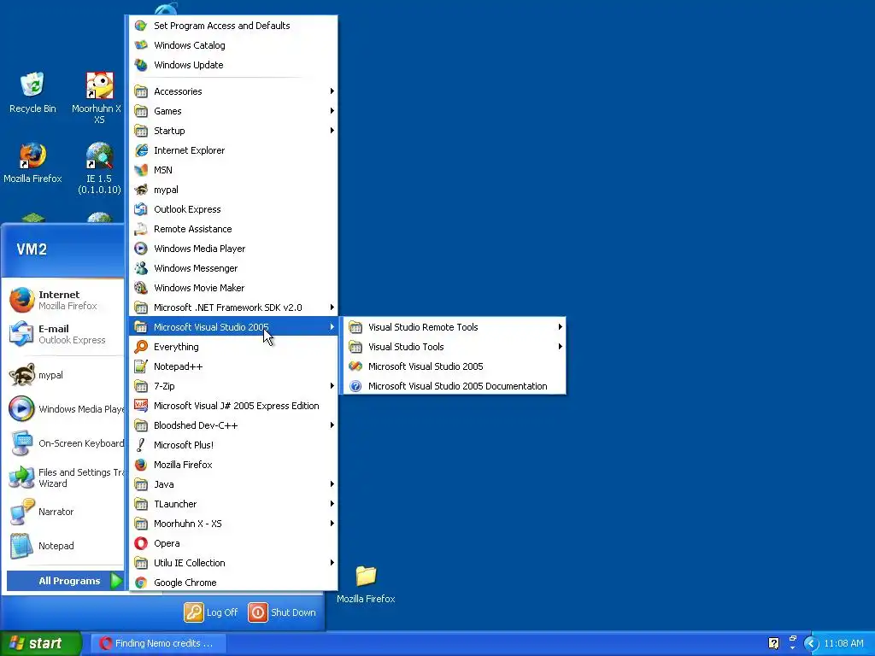875x656 pixels.
Task: Click the Opera icon in programs list
Action: [141, 542]
